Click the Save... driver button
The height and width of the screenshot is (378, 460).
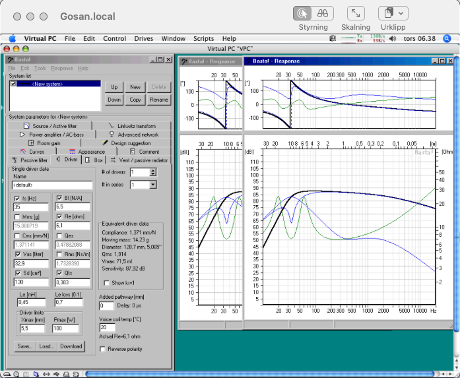25,346
